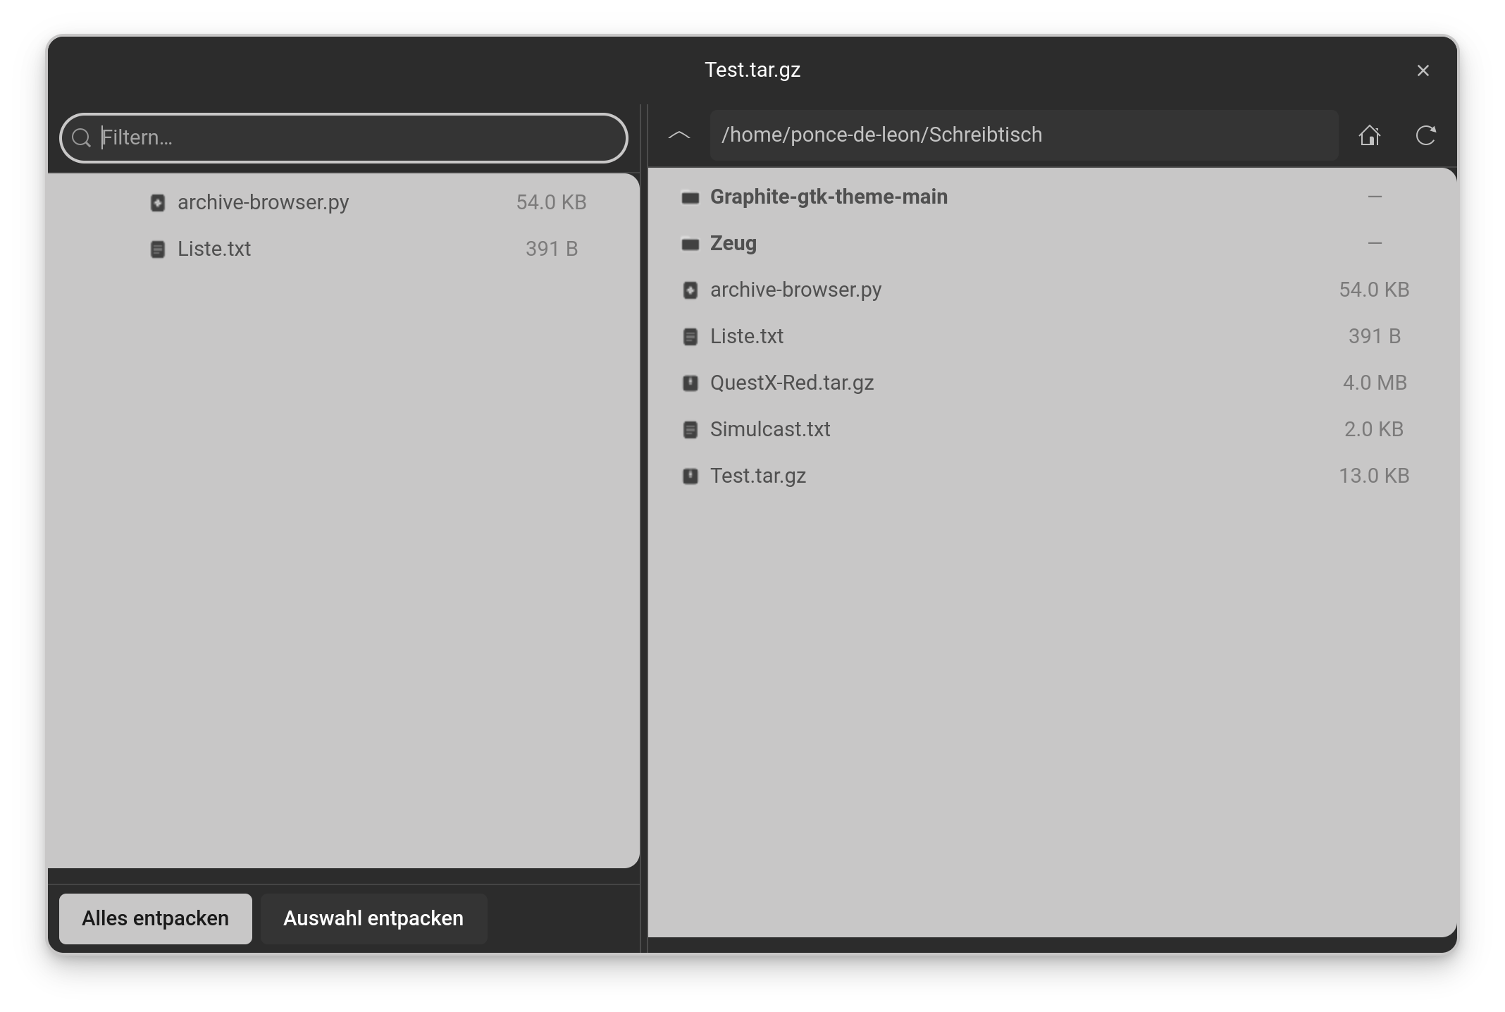
Task: Click the Liste.txt icon in archive pane
Action: [x=158, y=249]
